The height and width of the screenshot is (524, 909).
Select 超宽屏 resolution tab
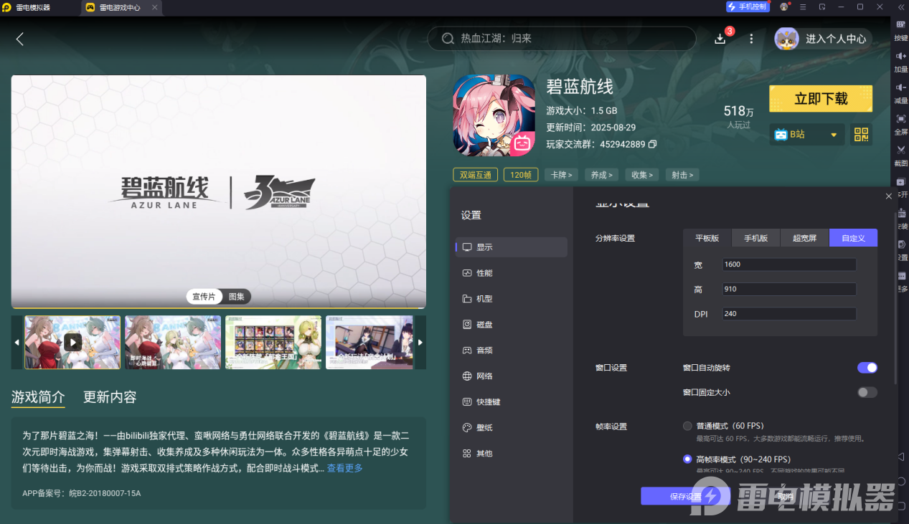click(x=804, y=238)
